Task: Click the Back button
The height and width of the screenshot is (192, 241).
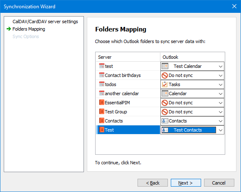Action: pos(152,182)
